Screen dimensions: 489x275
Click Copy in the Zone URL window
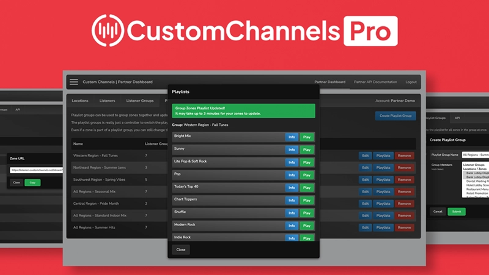32,182
